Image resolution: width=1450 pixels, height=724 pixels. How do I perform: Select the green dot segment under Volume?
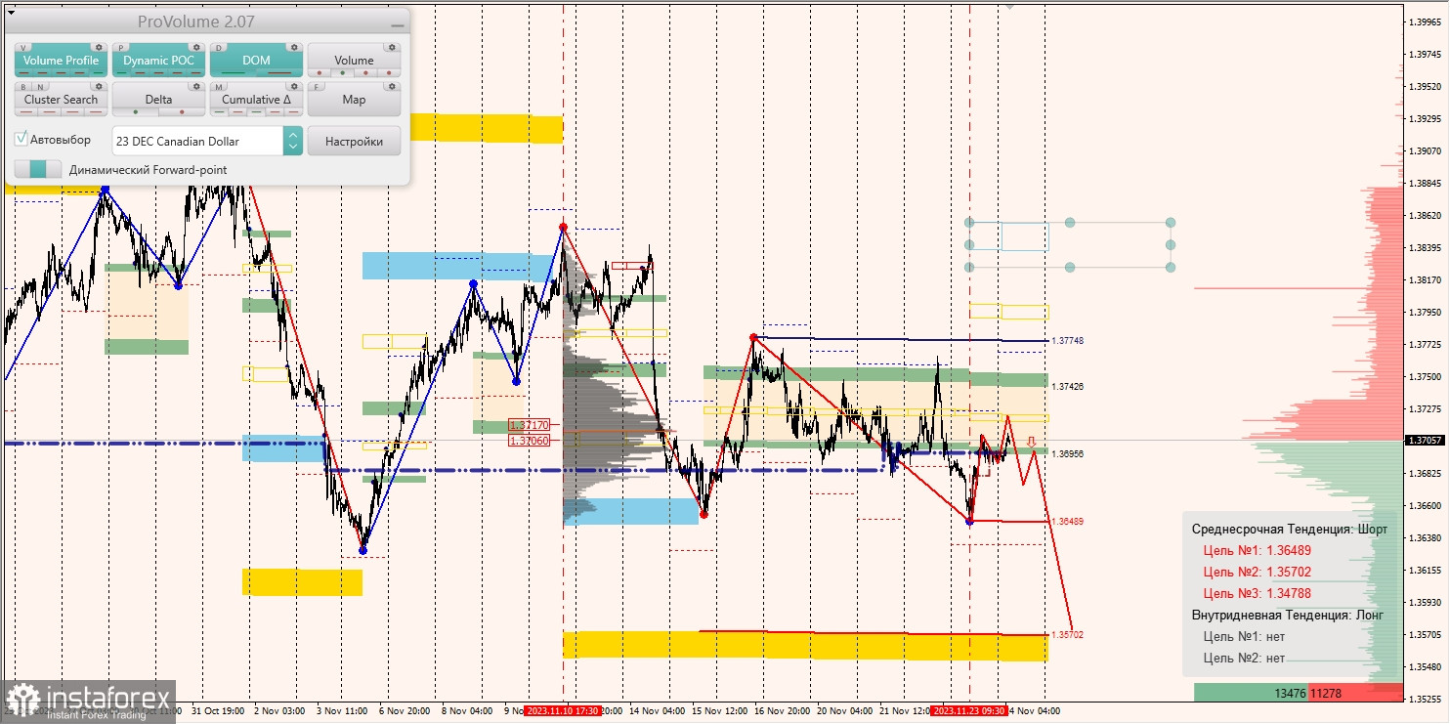click(341, 73)
